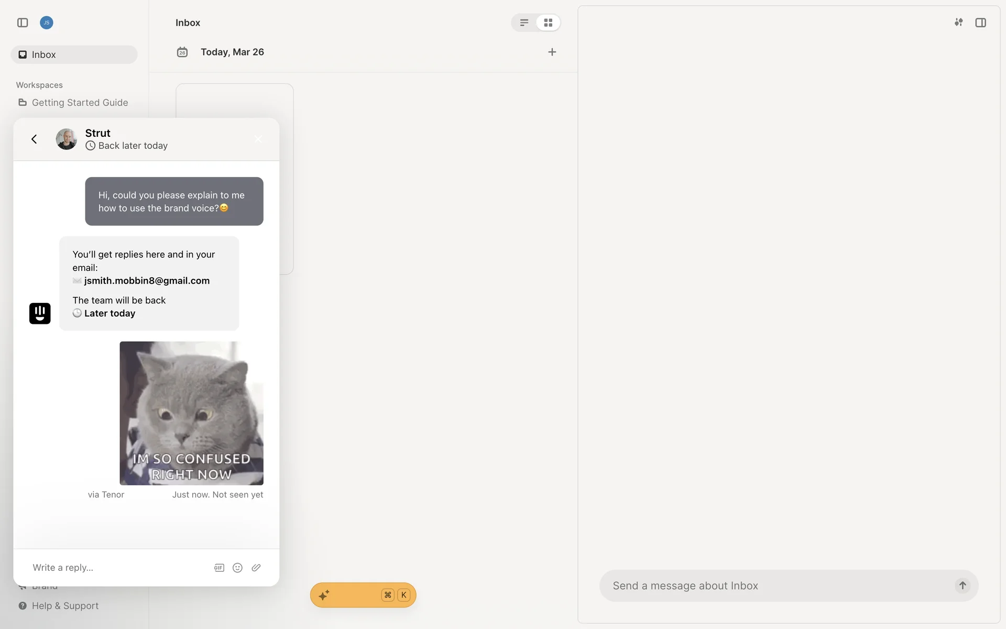Switch to grid view layout

[x=548, y=23]
